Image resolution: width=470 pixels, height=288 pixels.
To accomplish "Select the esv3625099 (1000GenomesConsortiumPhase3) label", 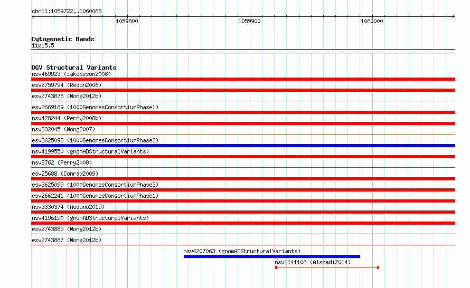I will (x=95, y=185).
